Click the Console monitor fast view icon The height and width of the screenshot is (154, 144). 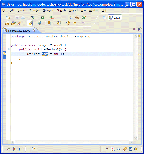coord(131,149)
